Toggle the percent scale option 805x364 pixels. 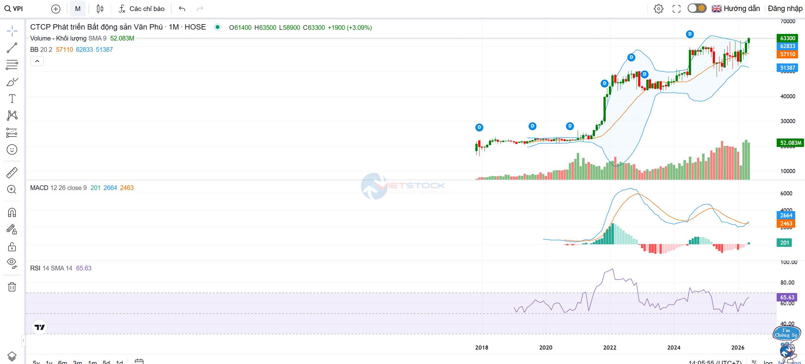tap(754, 362)
